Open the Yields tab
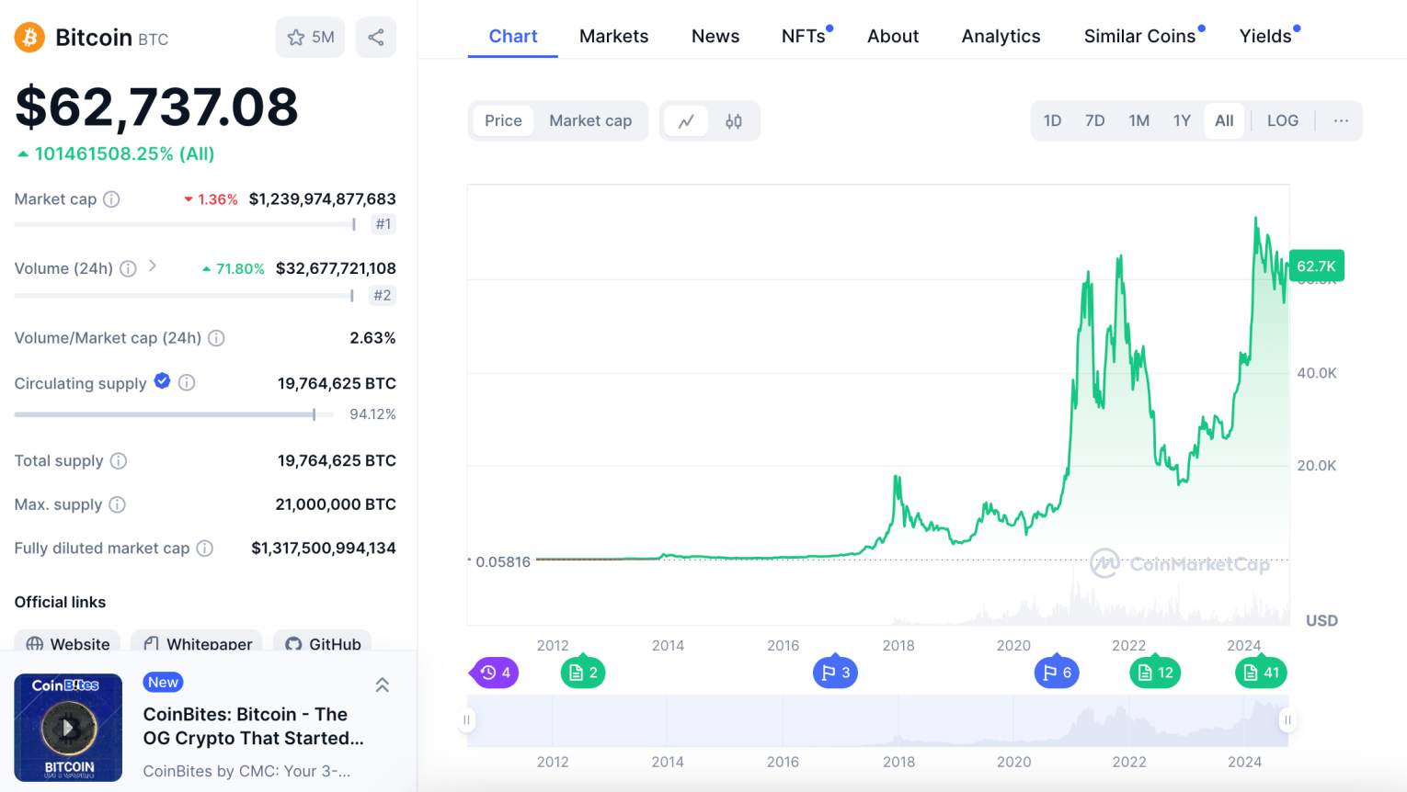The height and width of the screenshot is (792, 1407). coord(1266,37)
